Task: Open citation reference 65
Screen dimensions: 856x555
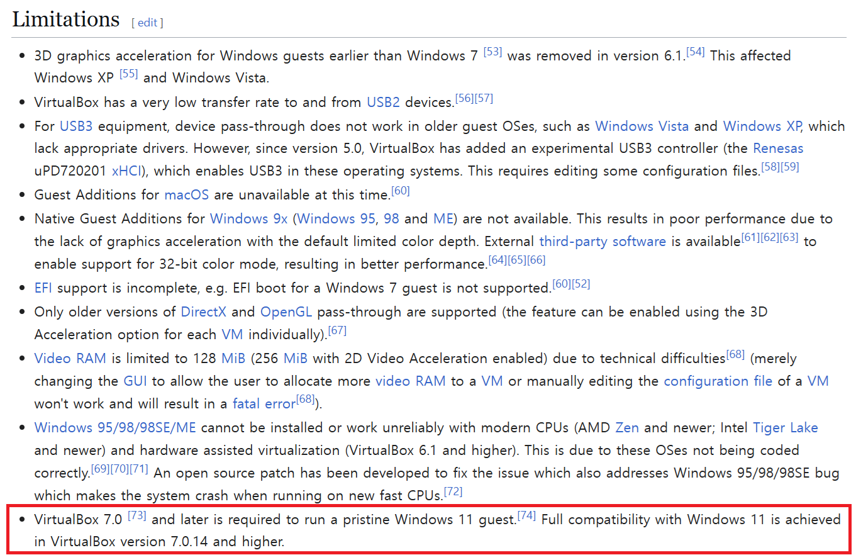Action: click(518, 260)
